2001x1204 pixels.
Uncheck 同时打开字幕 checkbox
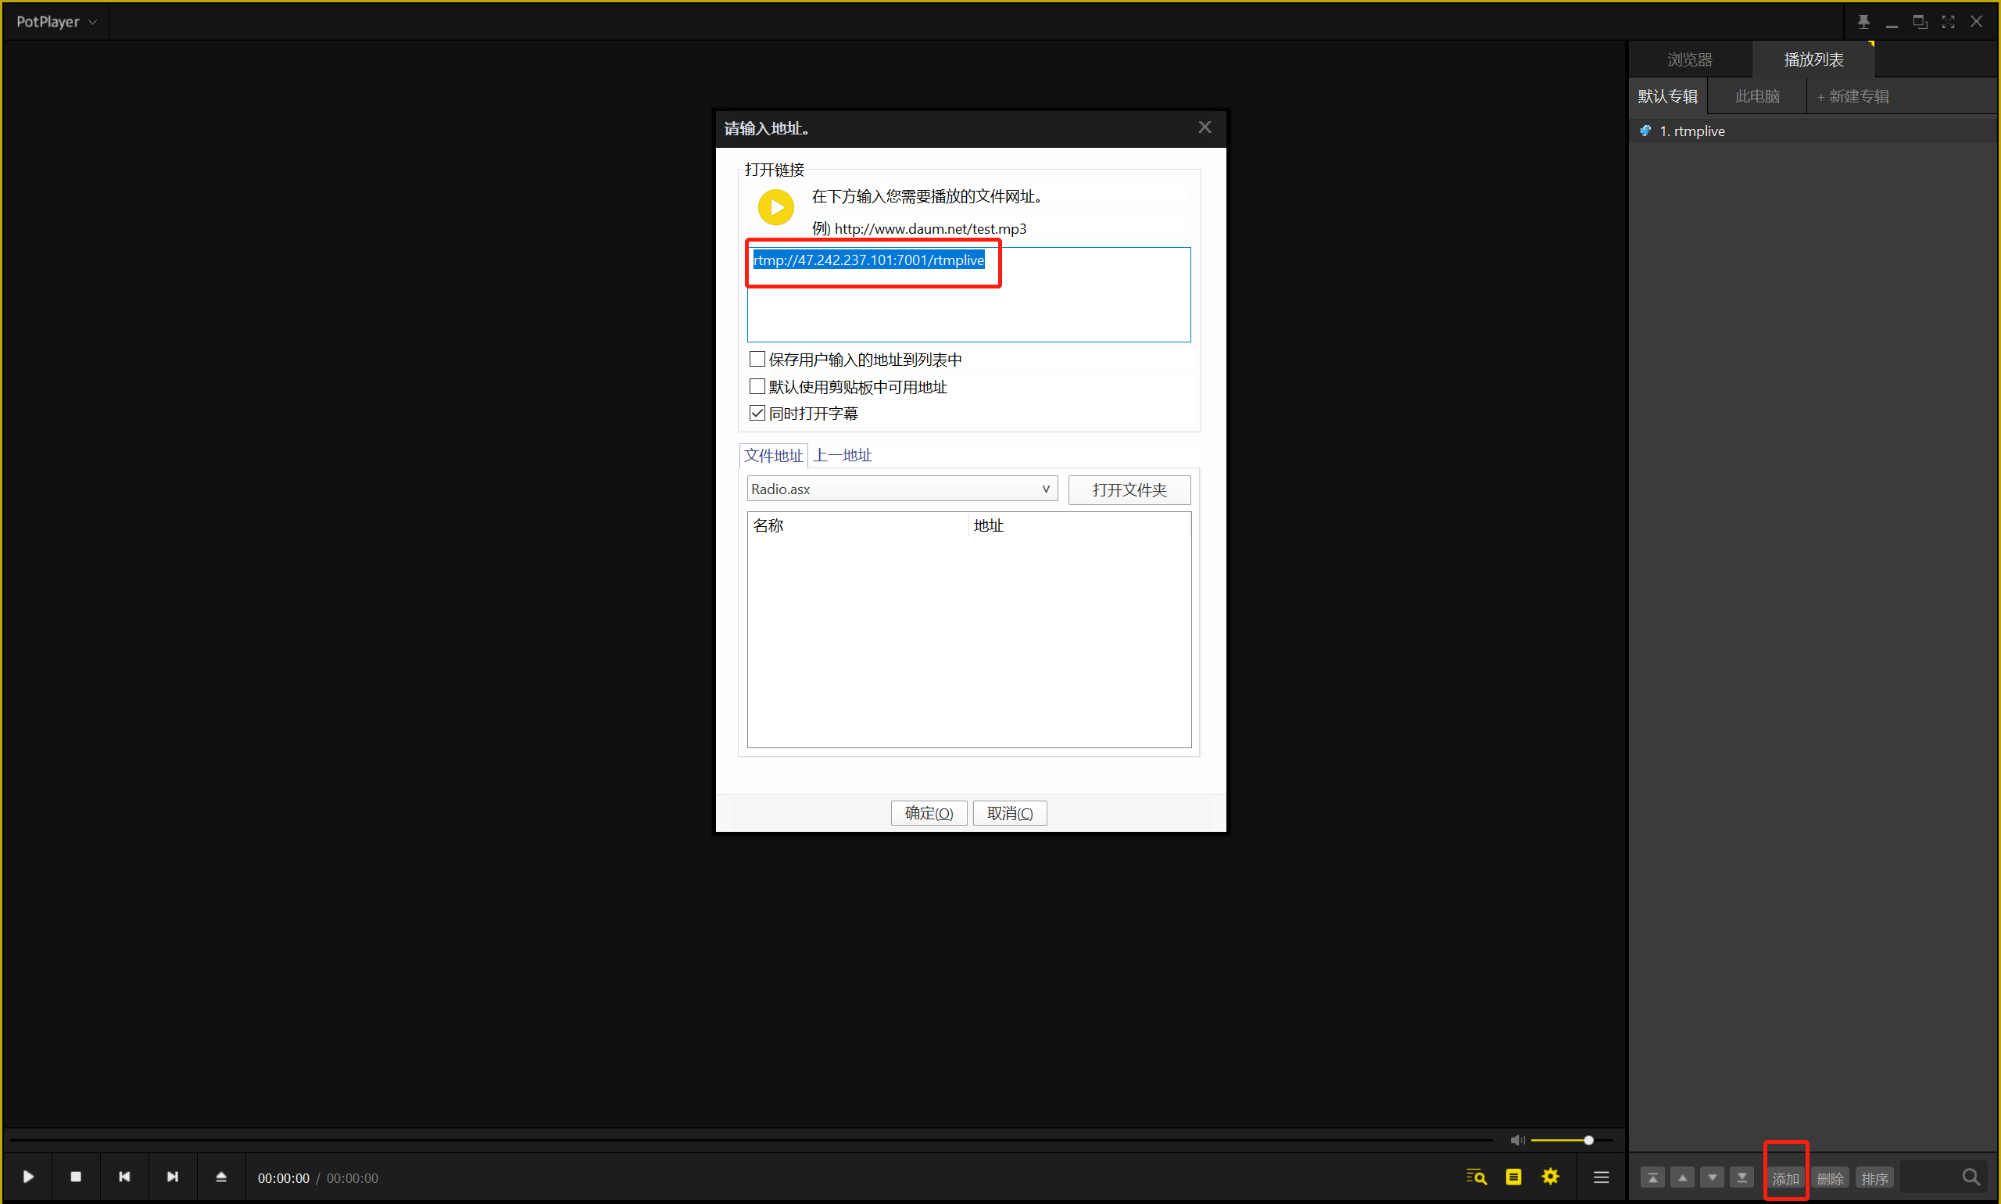757,413
